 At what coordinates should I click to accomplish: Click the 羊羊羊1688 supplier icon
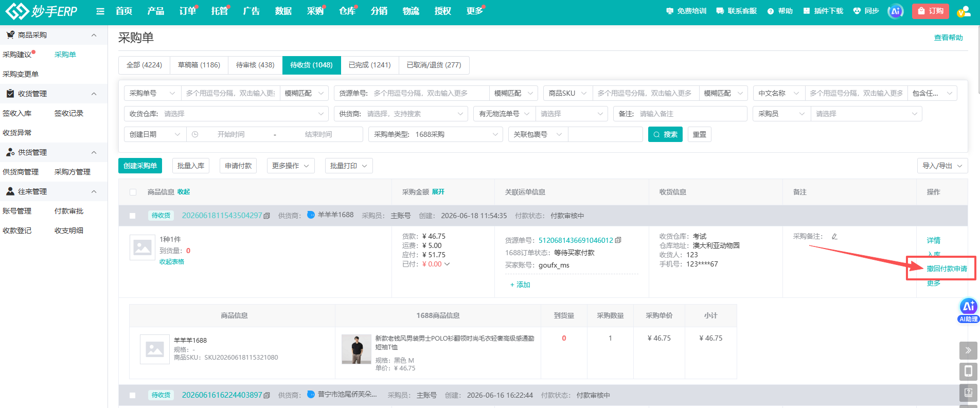tap(311, 215)
